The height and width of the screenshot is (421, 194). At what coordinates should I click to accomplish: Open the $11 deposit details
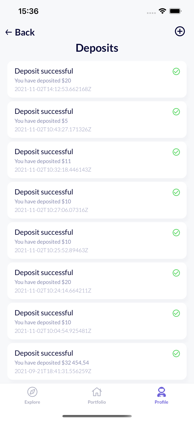click(x=97, y=160)
